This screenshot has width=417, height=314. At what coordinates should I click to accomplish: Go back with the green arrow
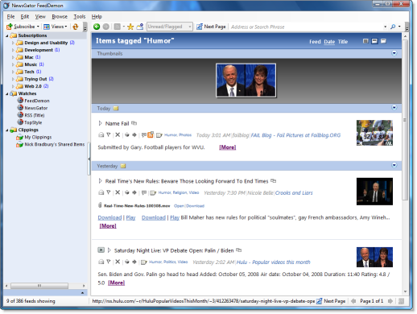[97, 27]
